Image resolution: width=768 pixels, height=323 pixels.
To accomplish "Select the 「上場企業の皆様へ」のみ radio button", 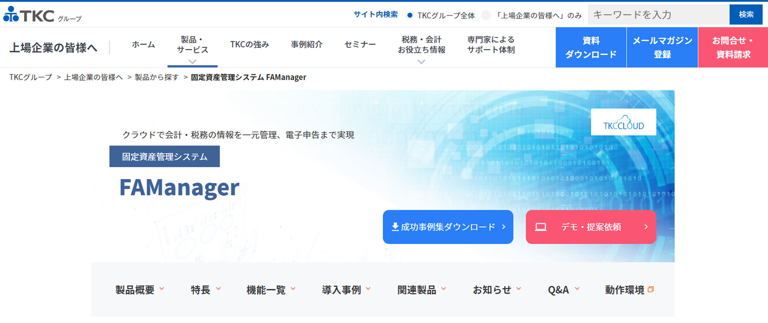I will (x=486, y=15).
